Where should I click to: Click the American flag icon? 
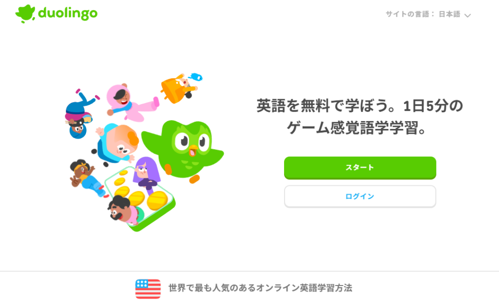tap(148, 289)
